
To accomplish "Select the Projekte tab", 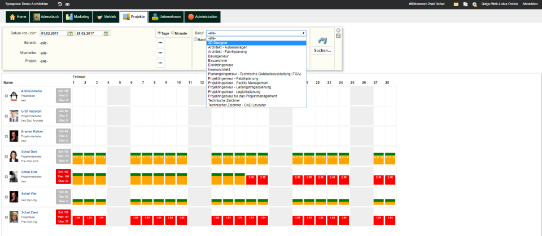I will tap(134, 17).
